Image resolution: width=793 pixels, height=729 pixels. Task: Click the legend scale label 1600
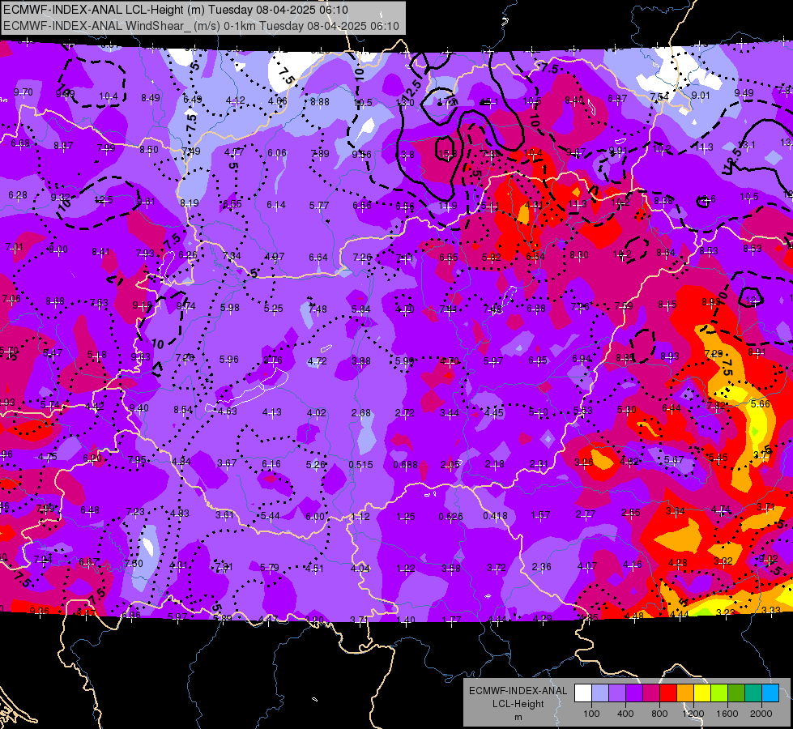[x=727, y=714]
